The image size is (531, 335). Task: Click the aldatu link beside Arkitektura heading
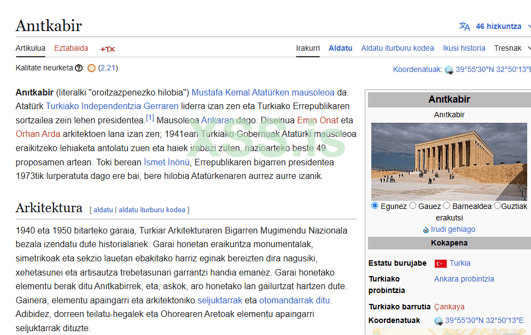click(x=103, y=210)
